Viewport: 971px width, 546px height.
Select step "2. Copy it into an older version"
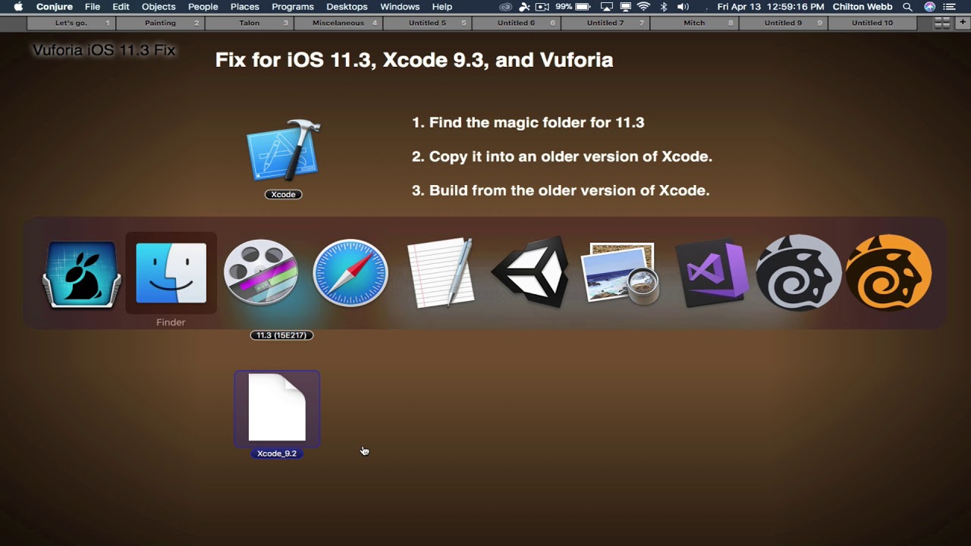pos(562,156)
